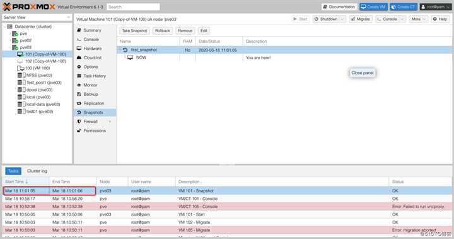
Task: Select the NOW snapshot row
Action: [284, 57]
